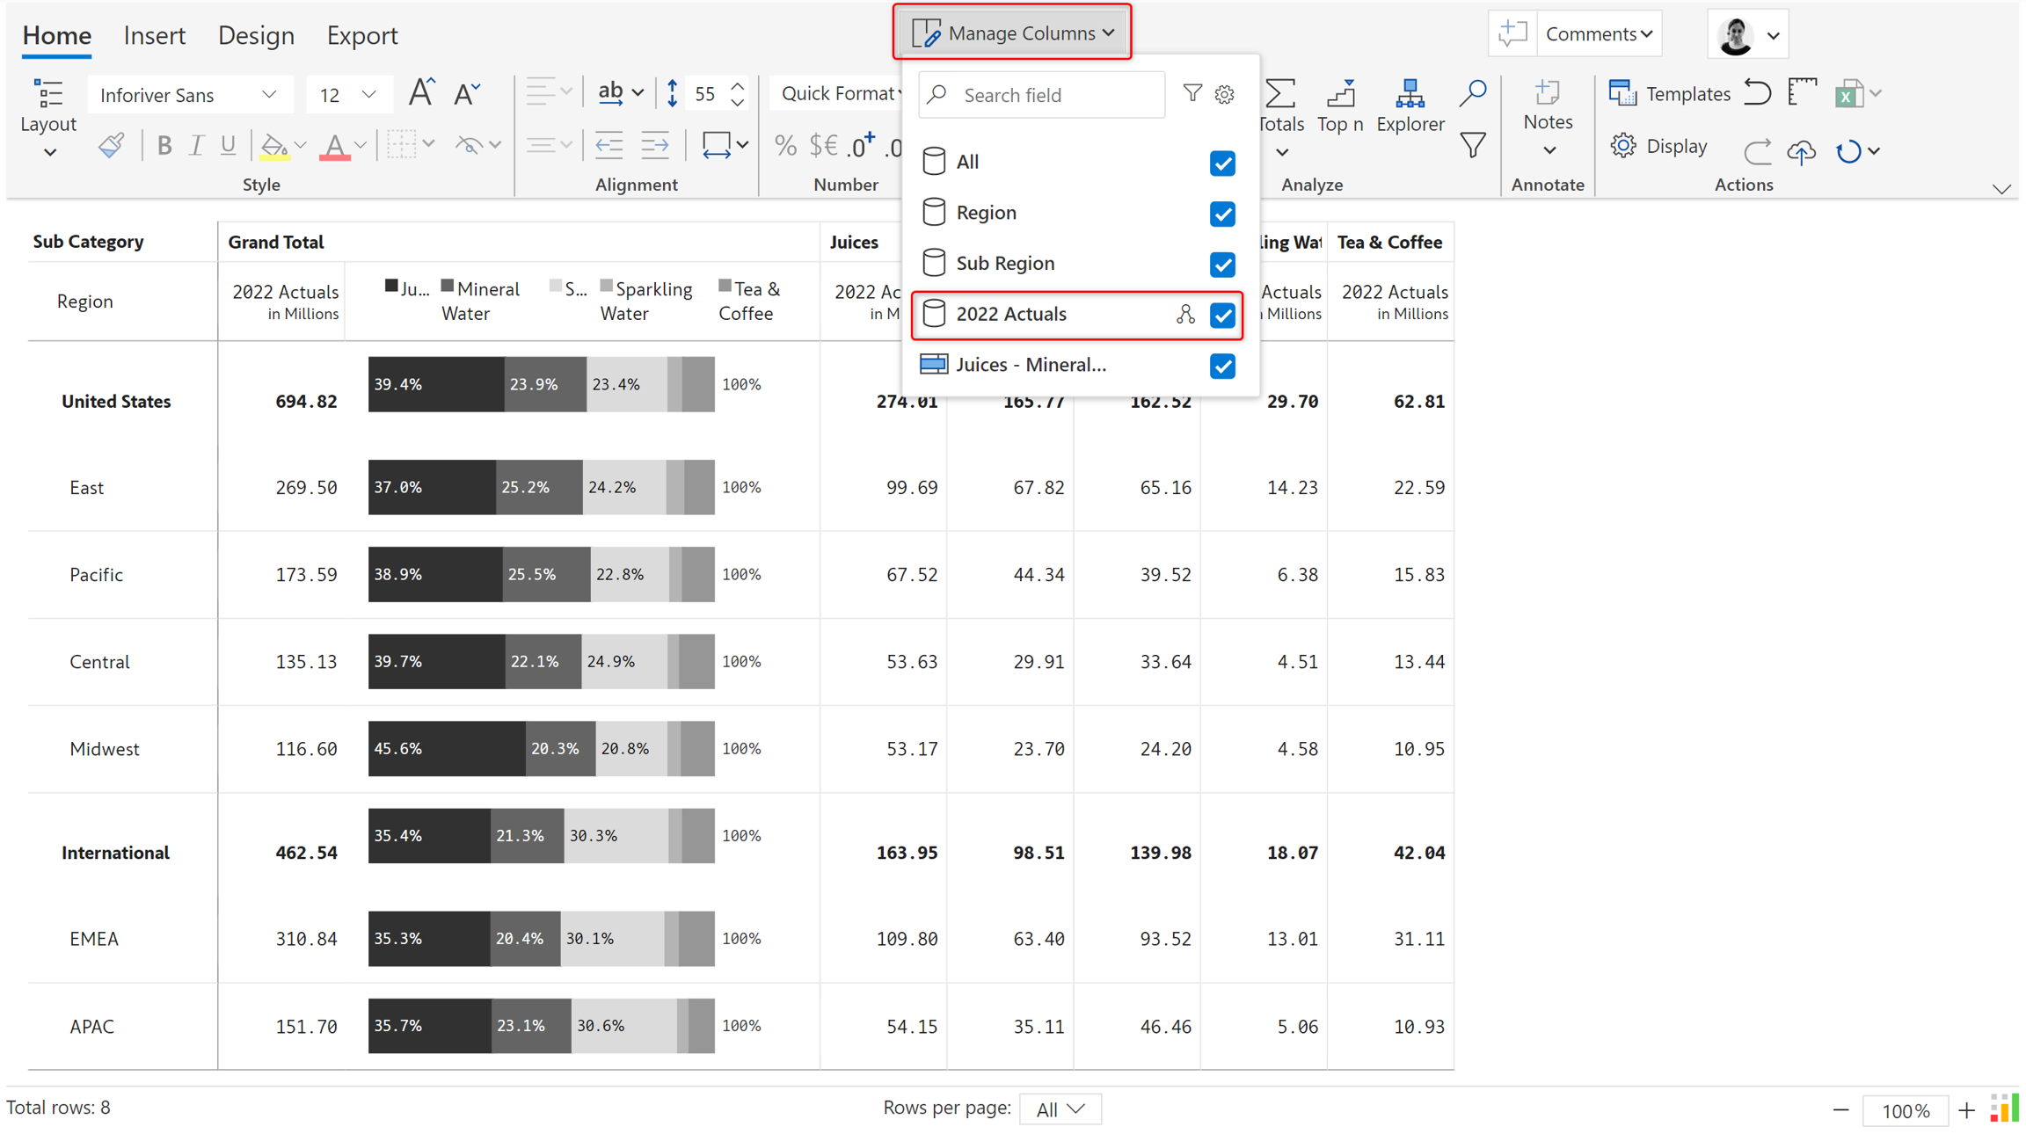Screen dimensions: 2026x1134
Task: Click the format painter brush icon
Action: (x=111, y=146)
